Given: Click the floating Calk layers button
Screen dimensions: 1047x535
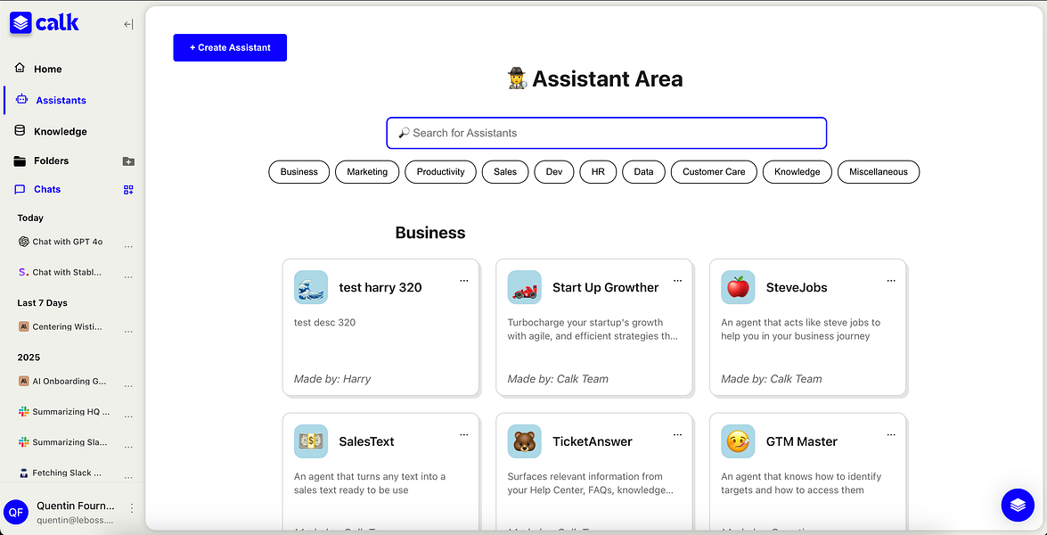Looking at the screenshot, I should pos(1018,506).
